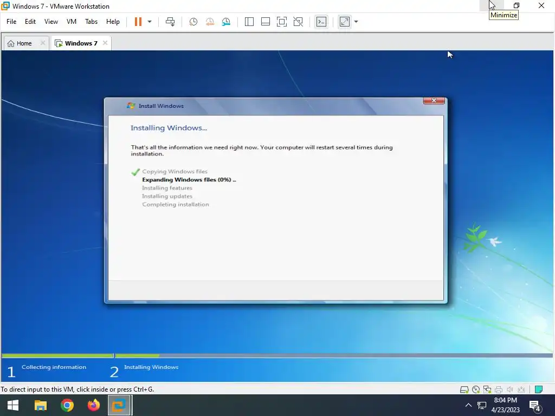
Task: Show hidden system tray icons
Action: pos(468,405)
